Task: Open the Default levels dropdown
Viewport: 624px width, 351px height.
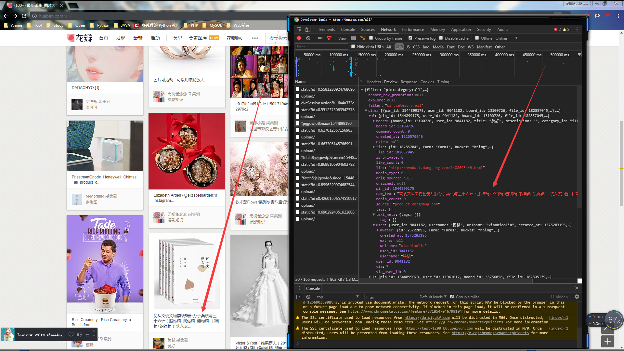Action: [433, 297]
